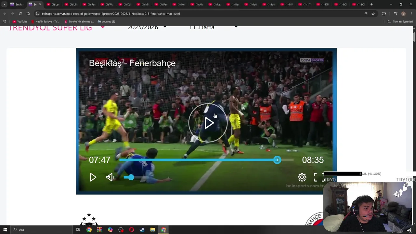This screenshot has height=234, width=416.
Task: Go to the home page icon
Action: click(28, 14)
